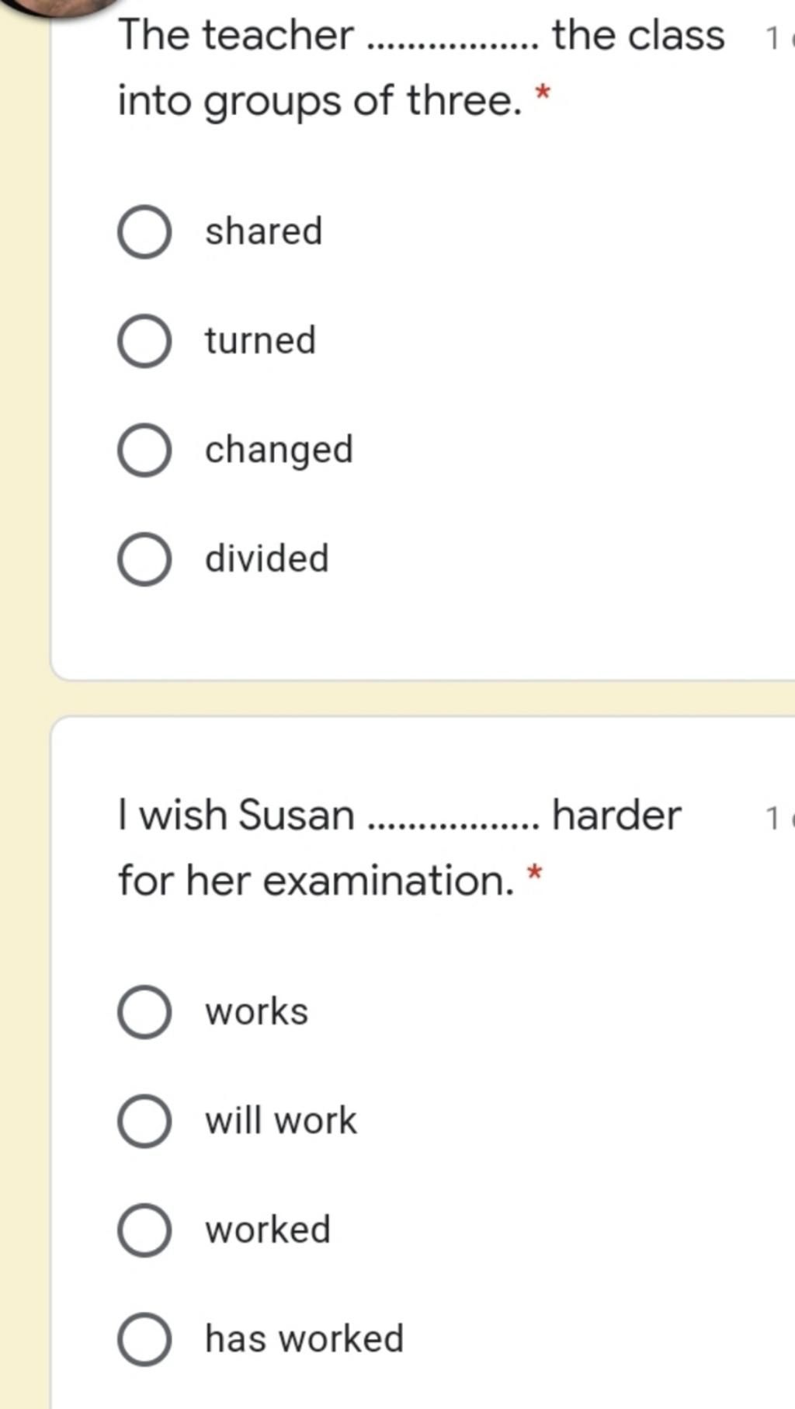Click the 'worked' answer label text
Screen dimensions: 795x1409
(x=267, y=1230)
